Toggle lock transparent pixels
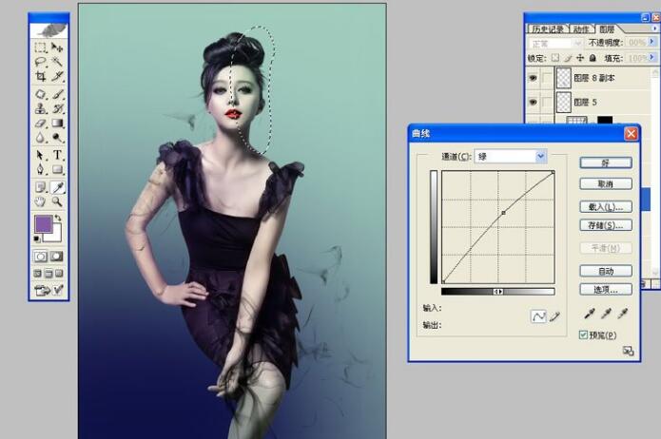The height and width of the screenshot is (439, 661). [555, 58]
